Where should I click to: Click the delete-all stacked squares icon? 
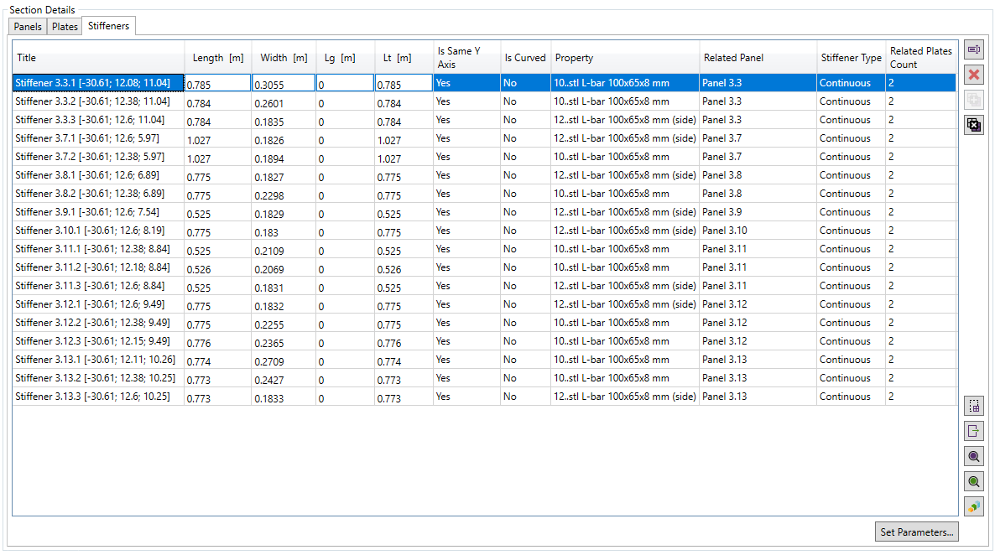tap(974, 125)
